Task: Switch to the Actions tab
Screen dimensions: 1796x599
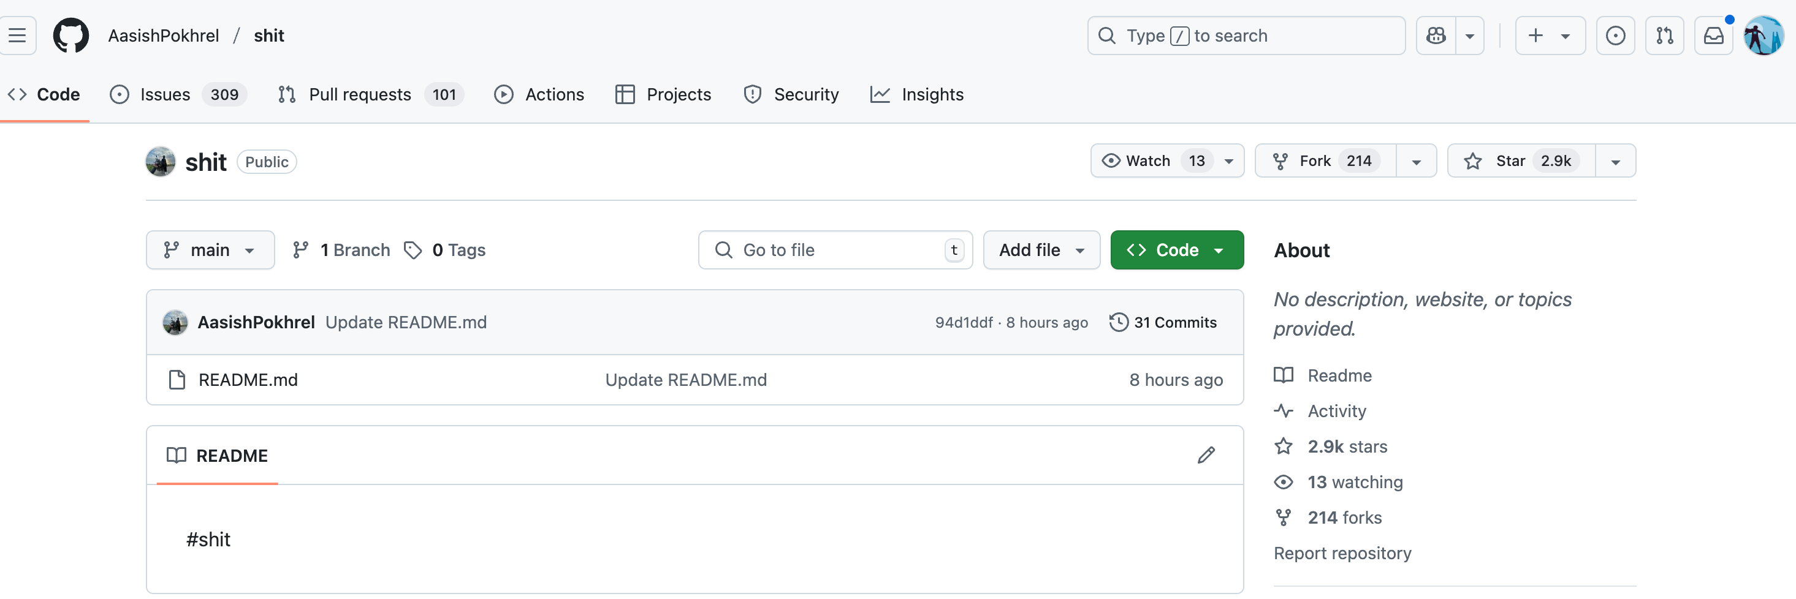Action: pos(539,94)
